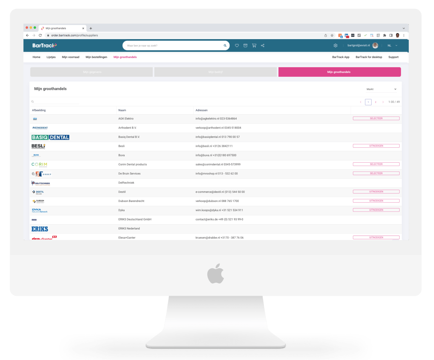
Task: Open the NL language dropdown
Action: (392, 46)
